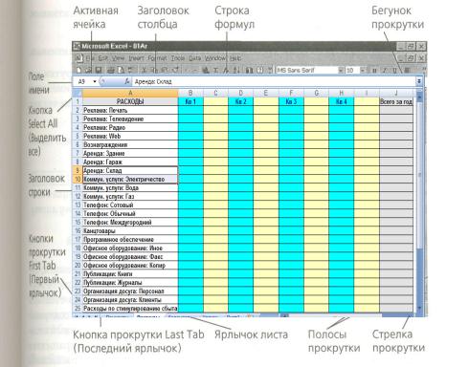Click the Paste toolbar icon
This screenshot has width=469, height=367.
click(165, 70)
